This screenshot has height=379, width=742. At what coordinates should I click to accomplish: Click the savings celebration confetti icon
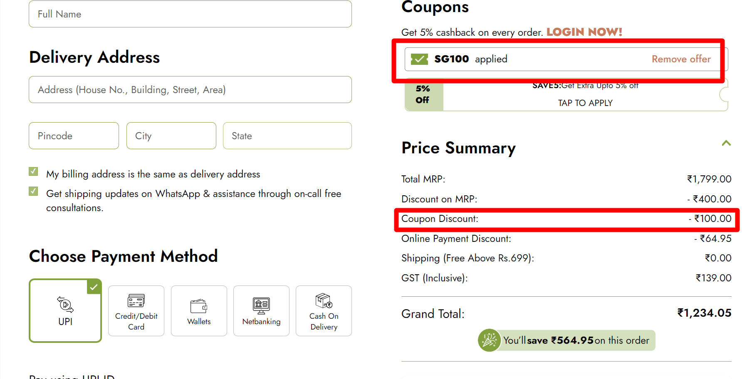click(489, 340)
